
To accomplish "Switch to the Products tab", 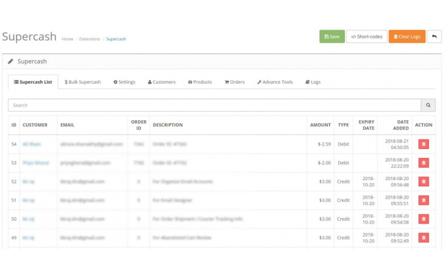I will 200,82.
